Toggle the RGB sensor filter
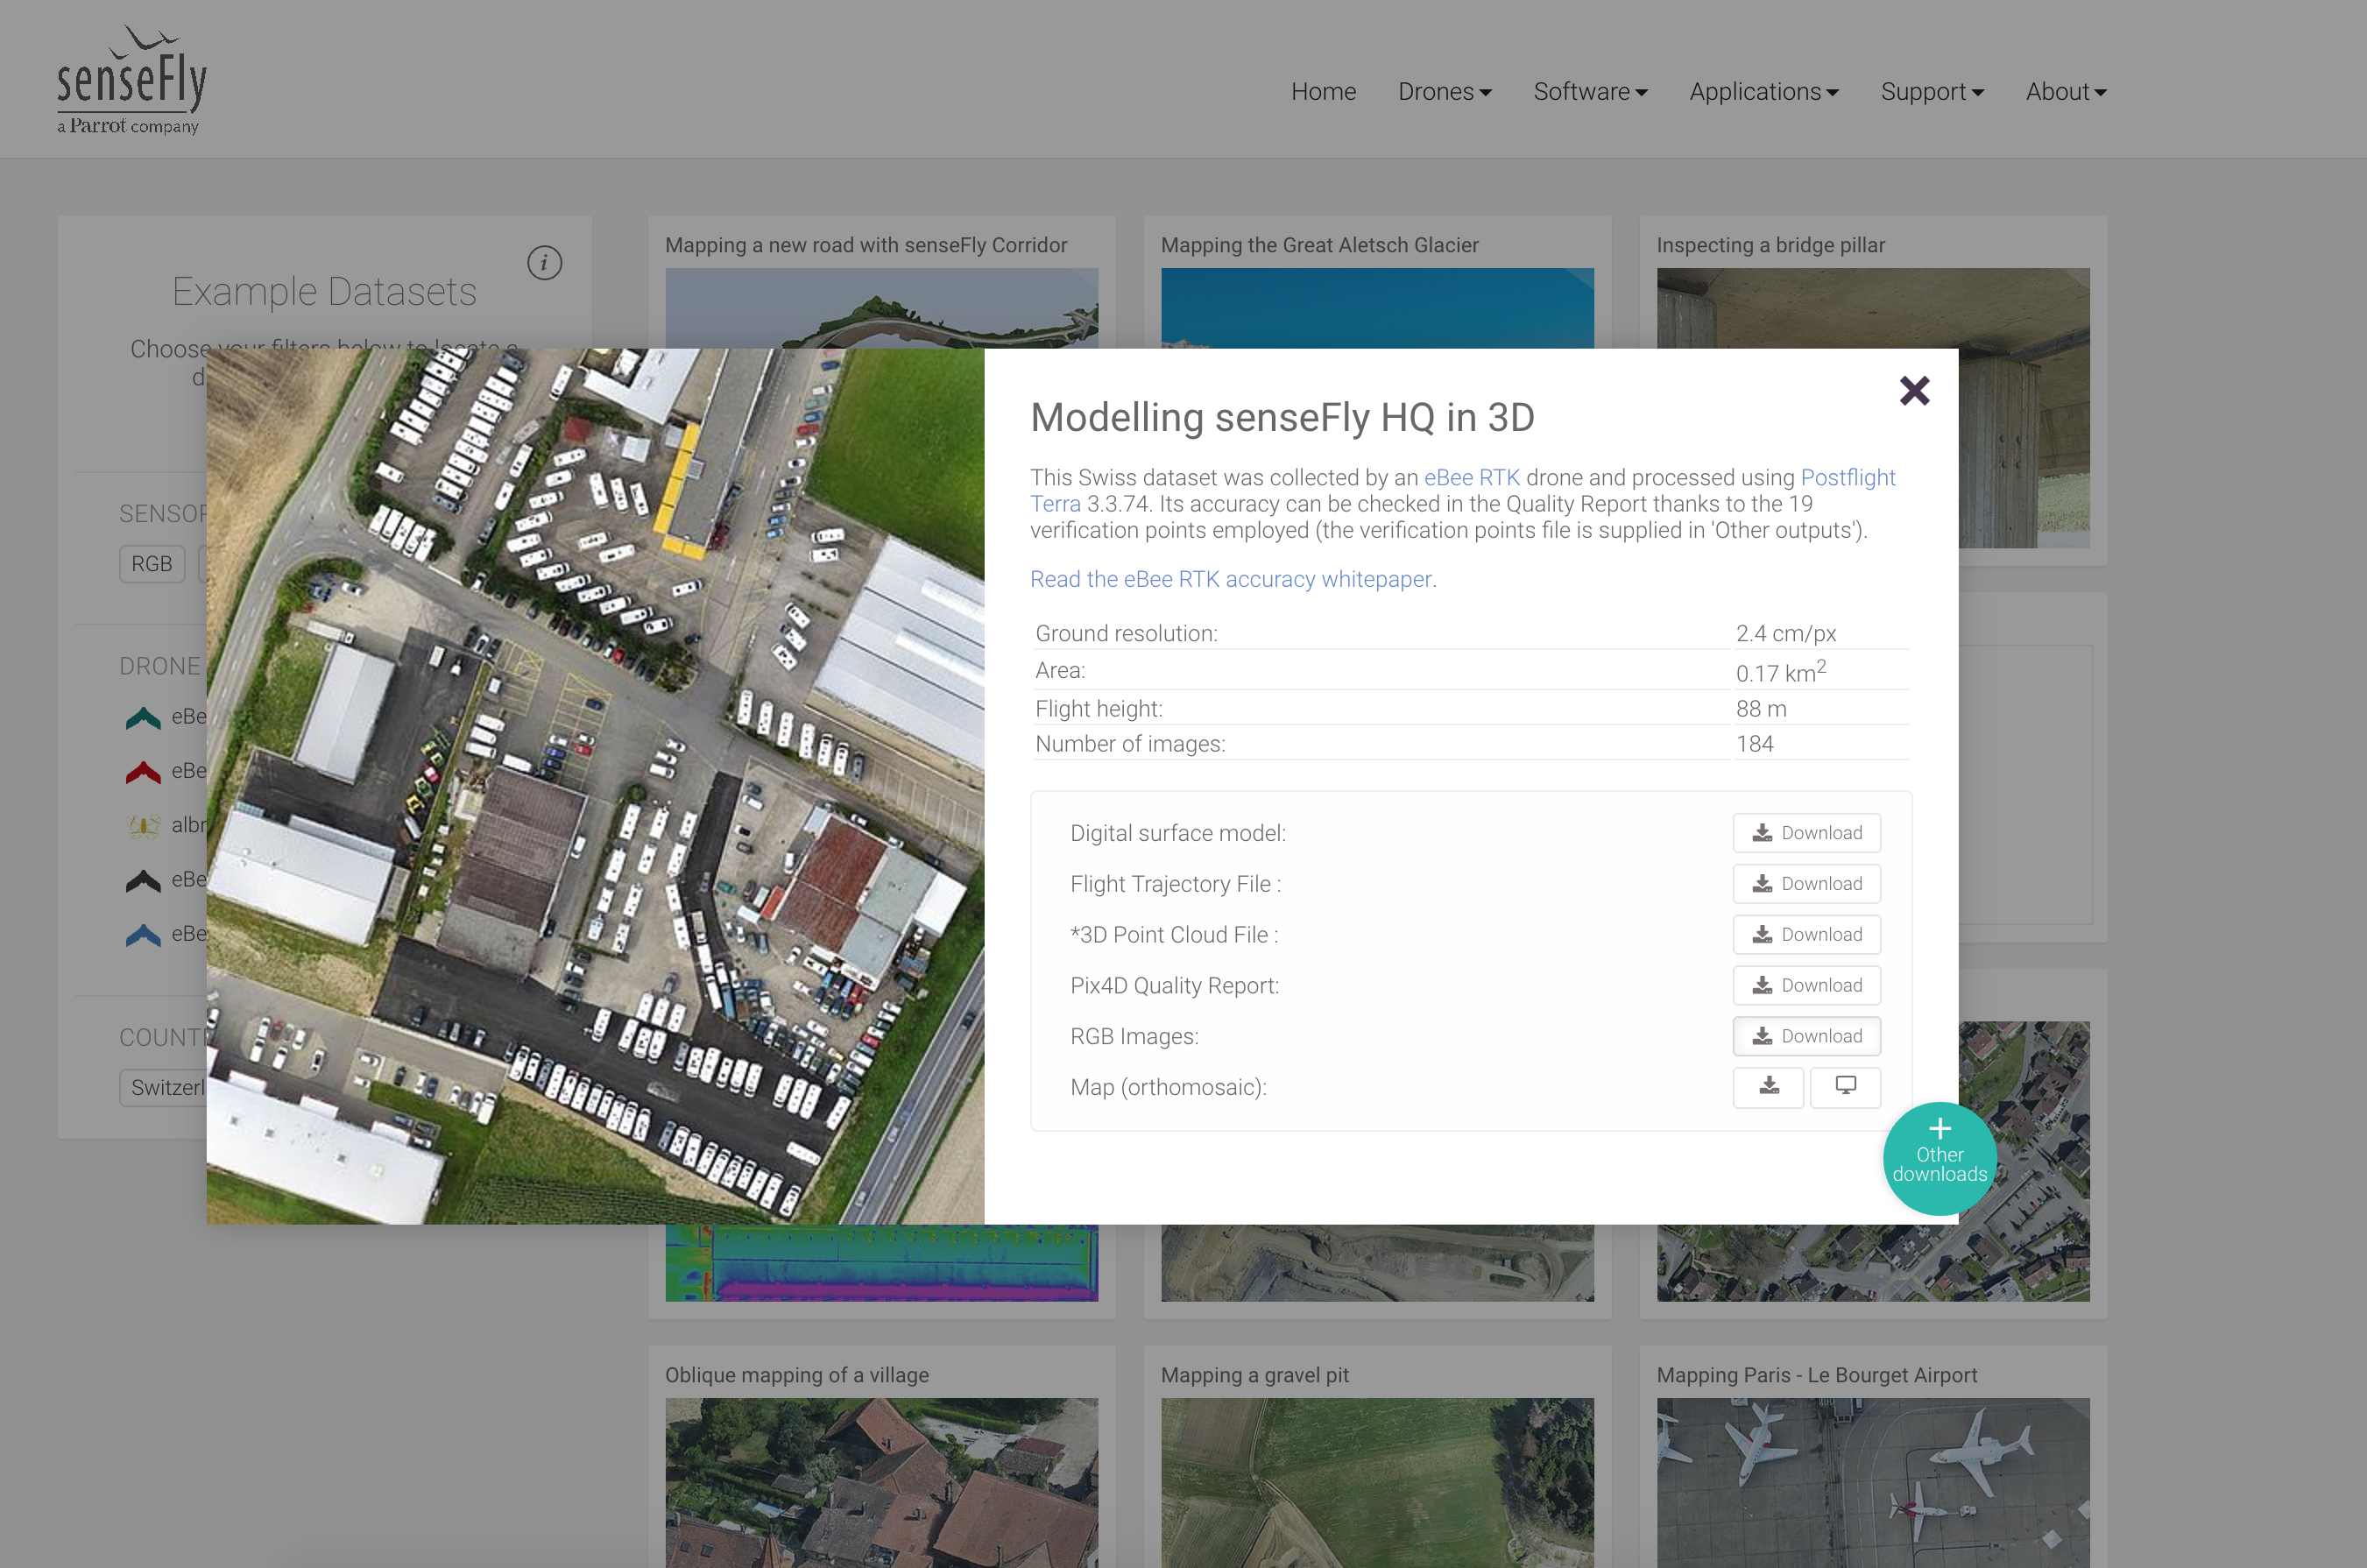Viewport: 2367px width, 1568px height. (151, 564)
